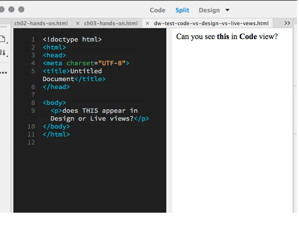This screenshot has width=299, height=229.
Task: Switch to Code view
Action: pyautogui.click(x=157, y=10)
